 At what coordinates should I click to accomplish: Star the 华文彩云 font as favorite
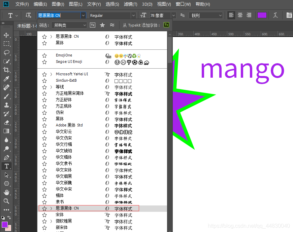click(x=44, y=132)
